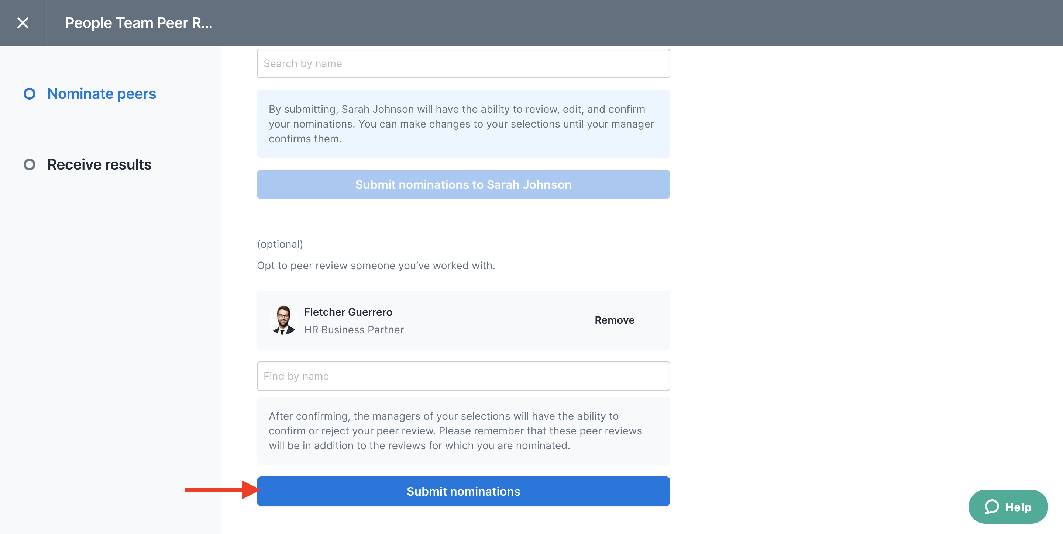Click Fletcher Guerrero's nominee card
This screenshot has width=1063, height=534.
point(463,320)
